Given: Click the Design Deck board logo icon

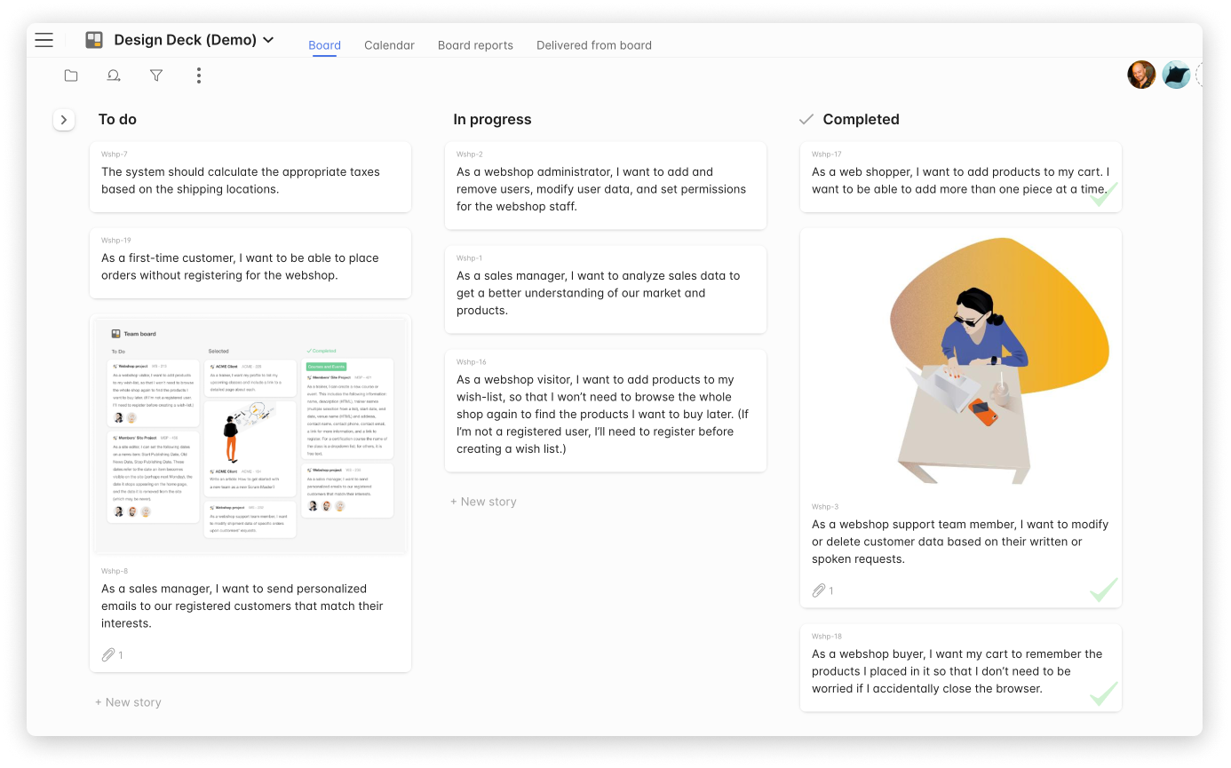Looking at the screenshot, I should tap(94, 40).
